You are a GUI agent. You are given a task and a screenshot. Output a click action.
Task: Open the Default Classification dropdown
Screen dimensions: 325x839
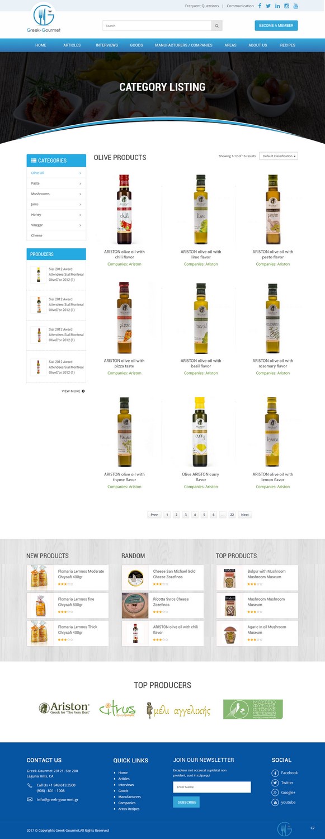pos(279,156)
